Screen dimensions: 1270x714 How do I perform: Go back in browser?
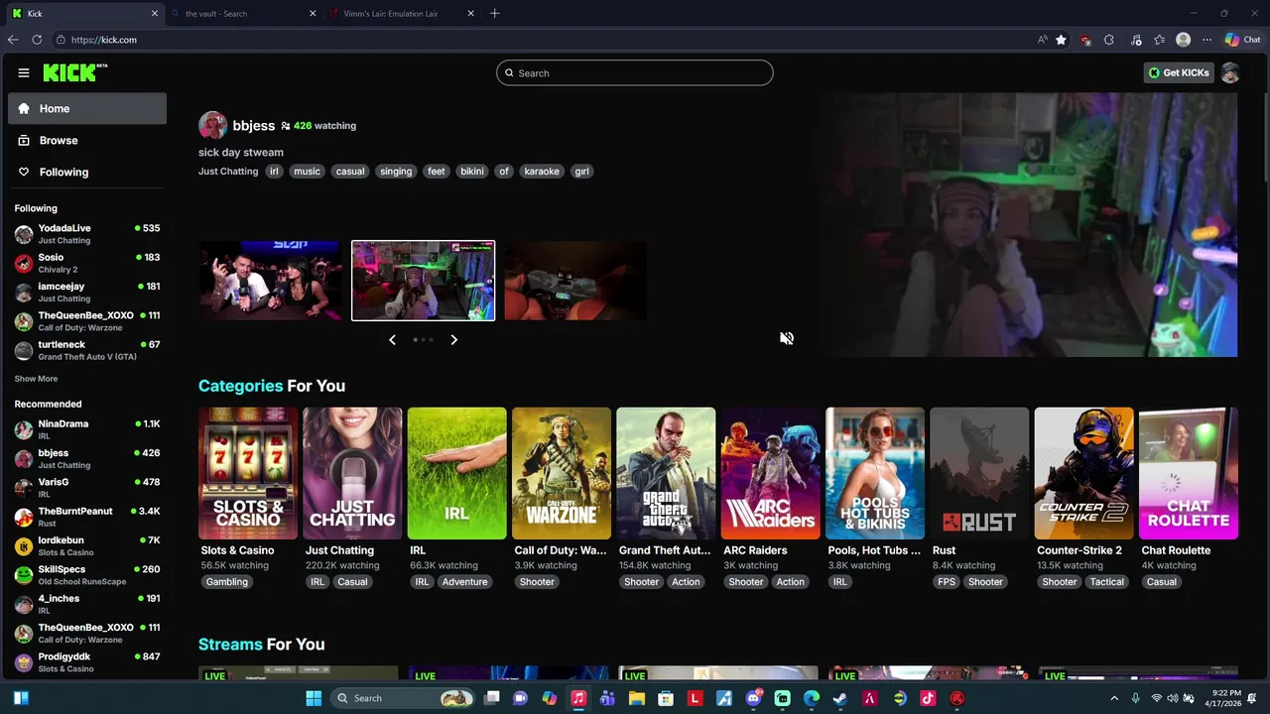point(12,40)
